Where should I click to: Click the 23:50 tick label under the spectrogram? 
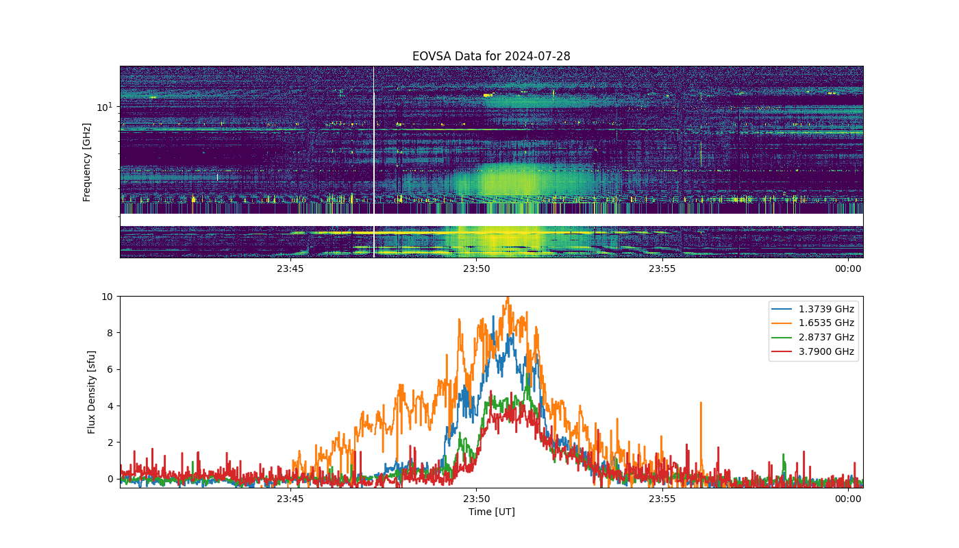(476, 269)
